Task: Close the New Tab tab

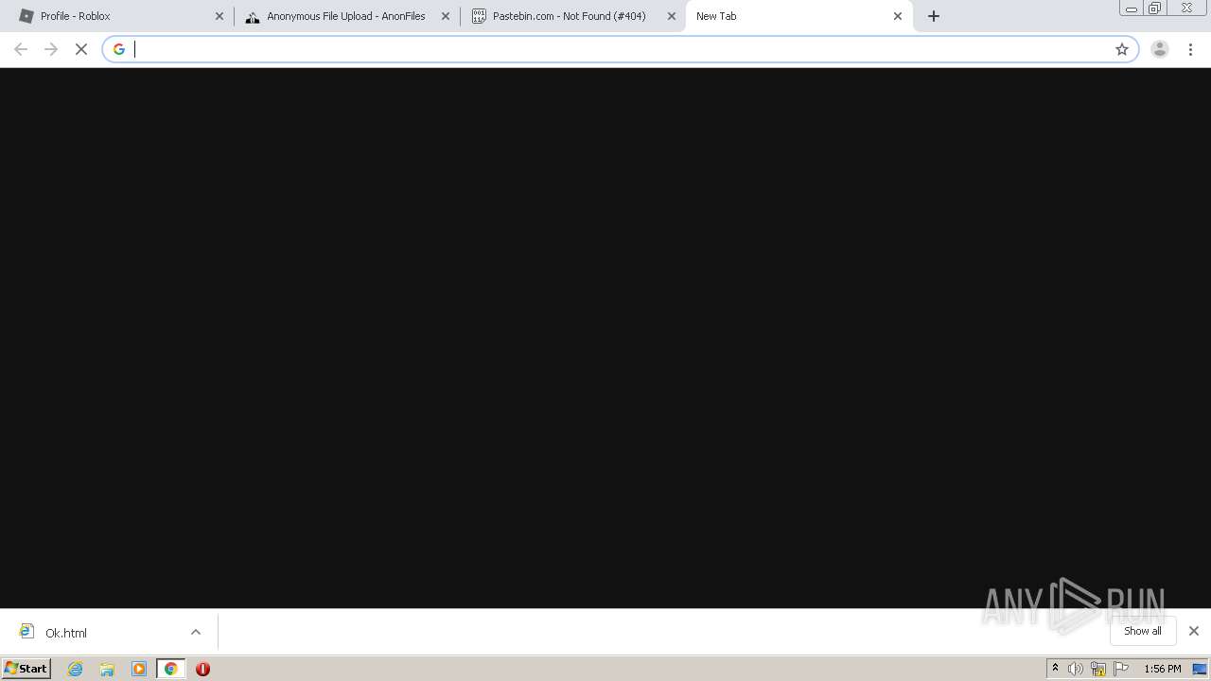Action: [898, 16]
